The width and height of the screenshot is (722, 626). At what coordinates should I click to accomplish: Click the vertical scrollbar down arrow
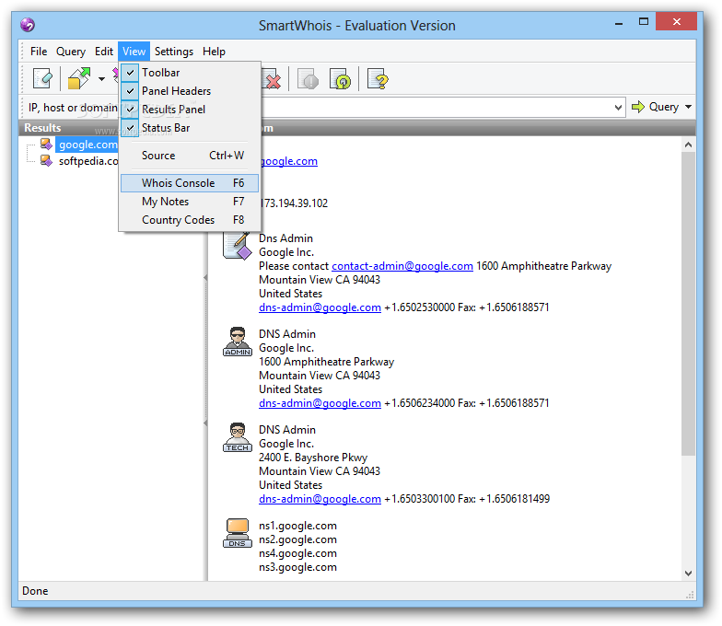(689, 573)
